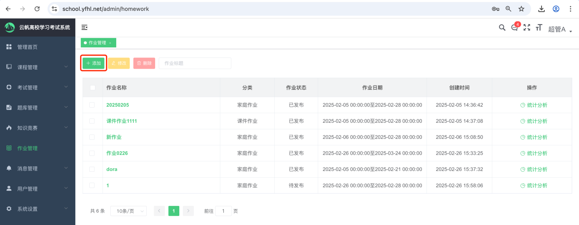Go to next page arrow in pagination
Image resolution: width=579 pixels, height=225 pixels.
pos(188,211)
